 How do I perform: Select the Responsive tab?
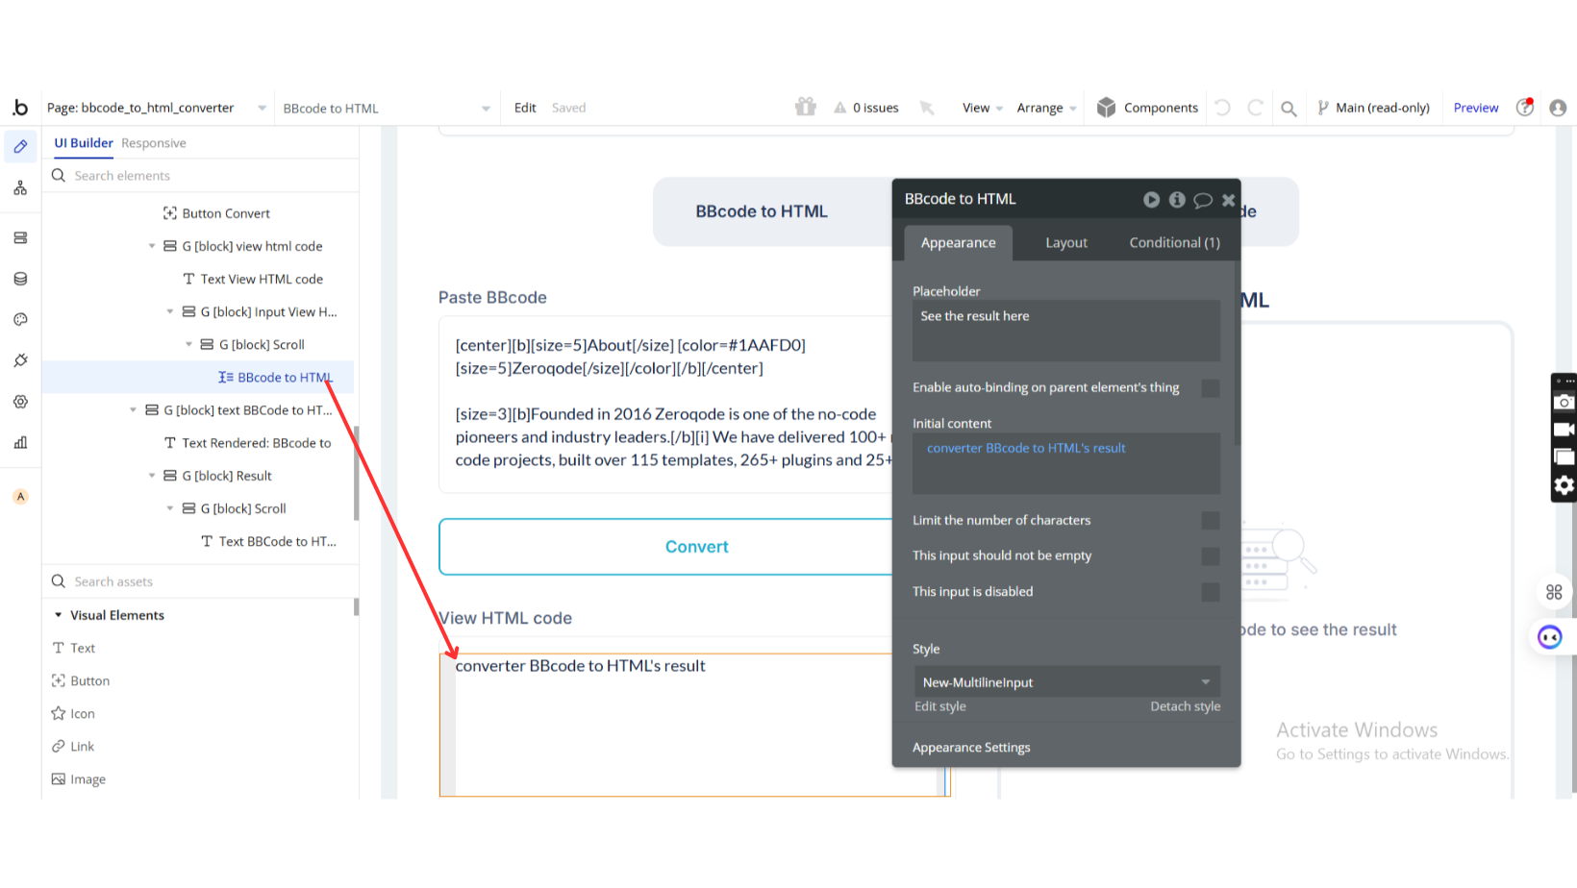[x=154, y=143]
